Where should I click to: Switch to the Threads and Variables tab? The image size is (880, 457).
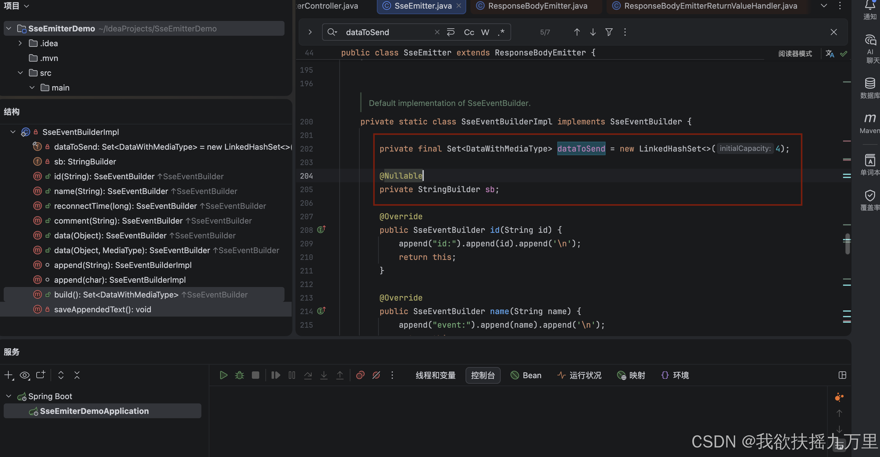436,375
